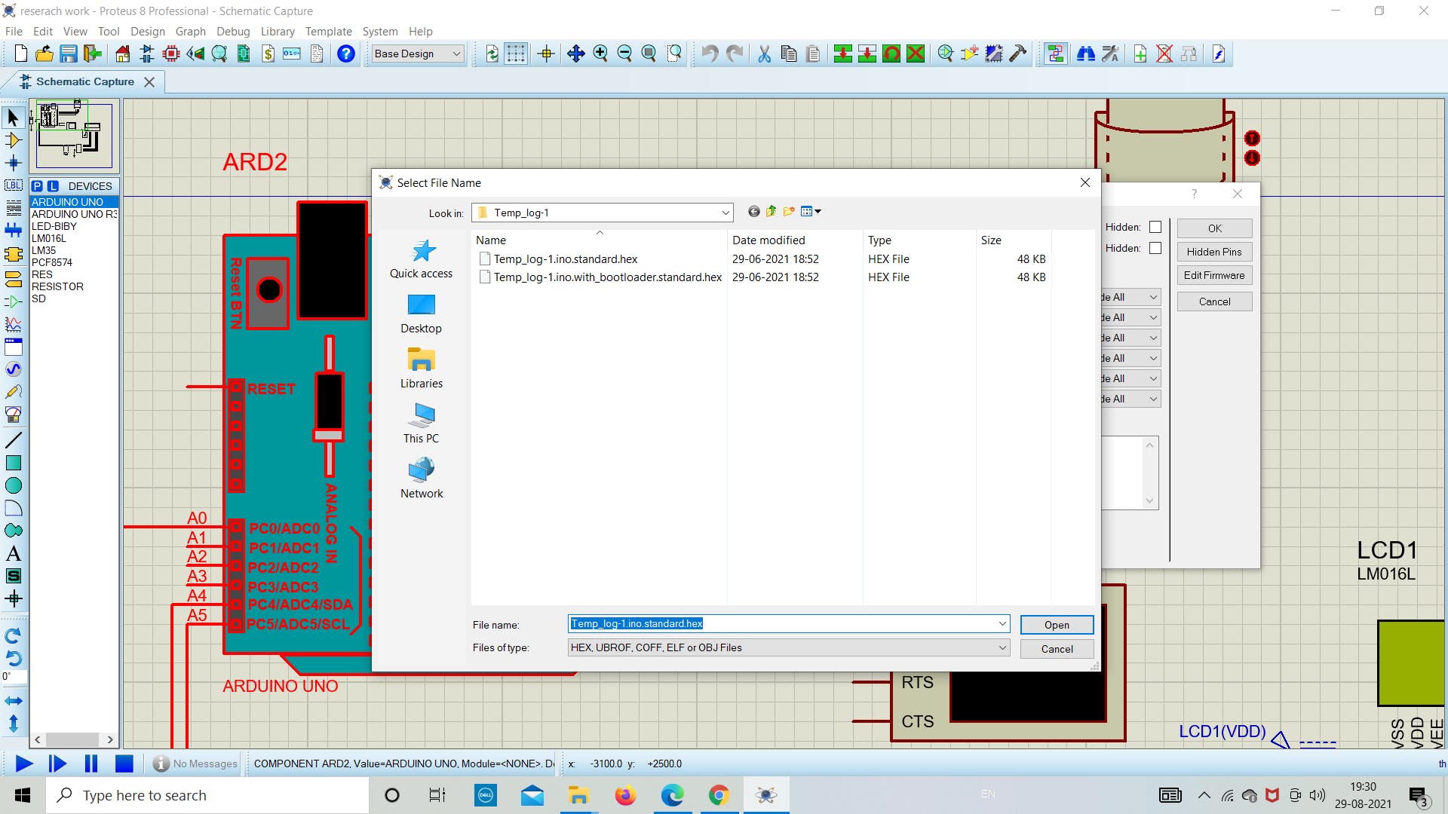Click the L library manager button

53,186
